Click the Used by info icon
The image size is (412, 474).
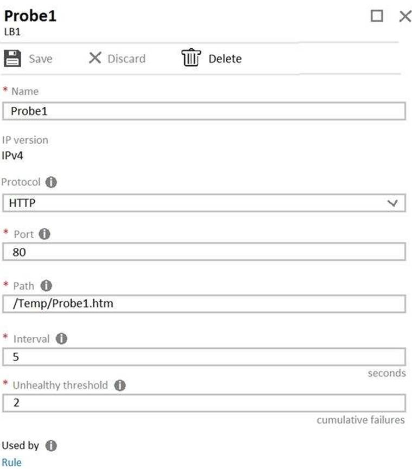(50, 446)
